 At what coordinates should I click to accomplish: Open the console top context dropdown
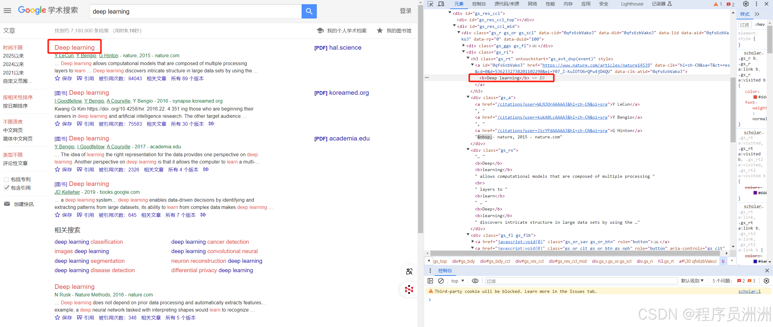[x=457, y=281]
